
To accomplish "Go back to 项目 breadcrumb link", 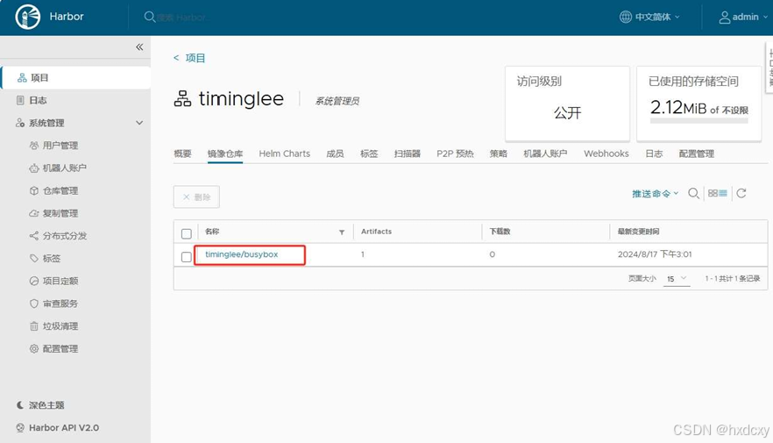I will point(189,58).
